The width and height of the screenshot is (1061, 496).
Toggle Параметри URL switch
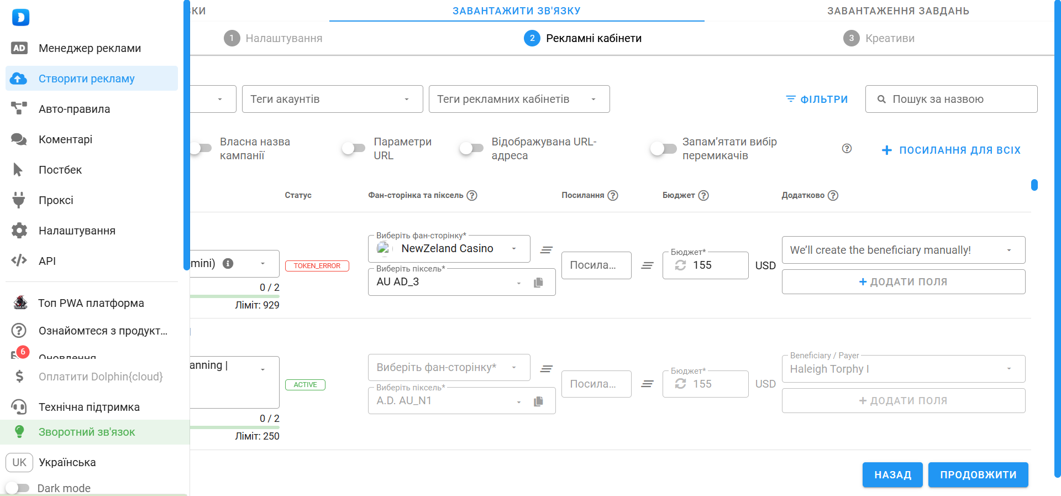pos(354,148)
